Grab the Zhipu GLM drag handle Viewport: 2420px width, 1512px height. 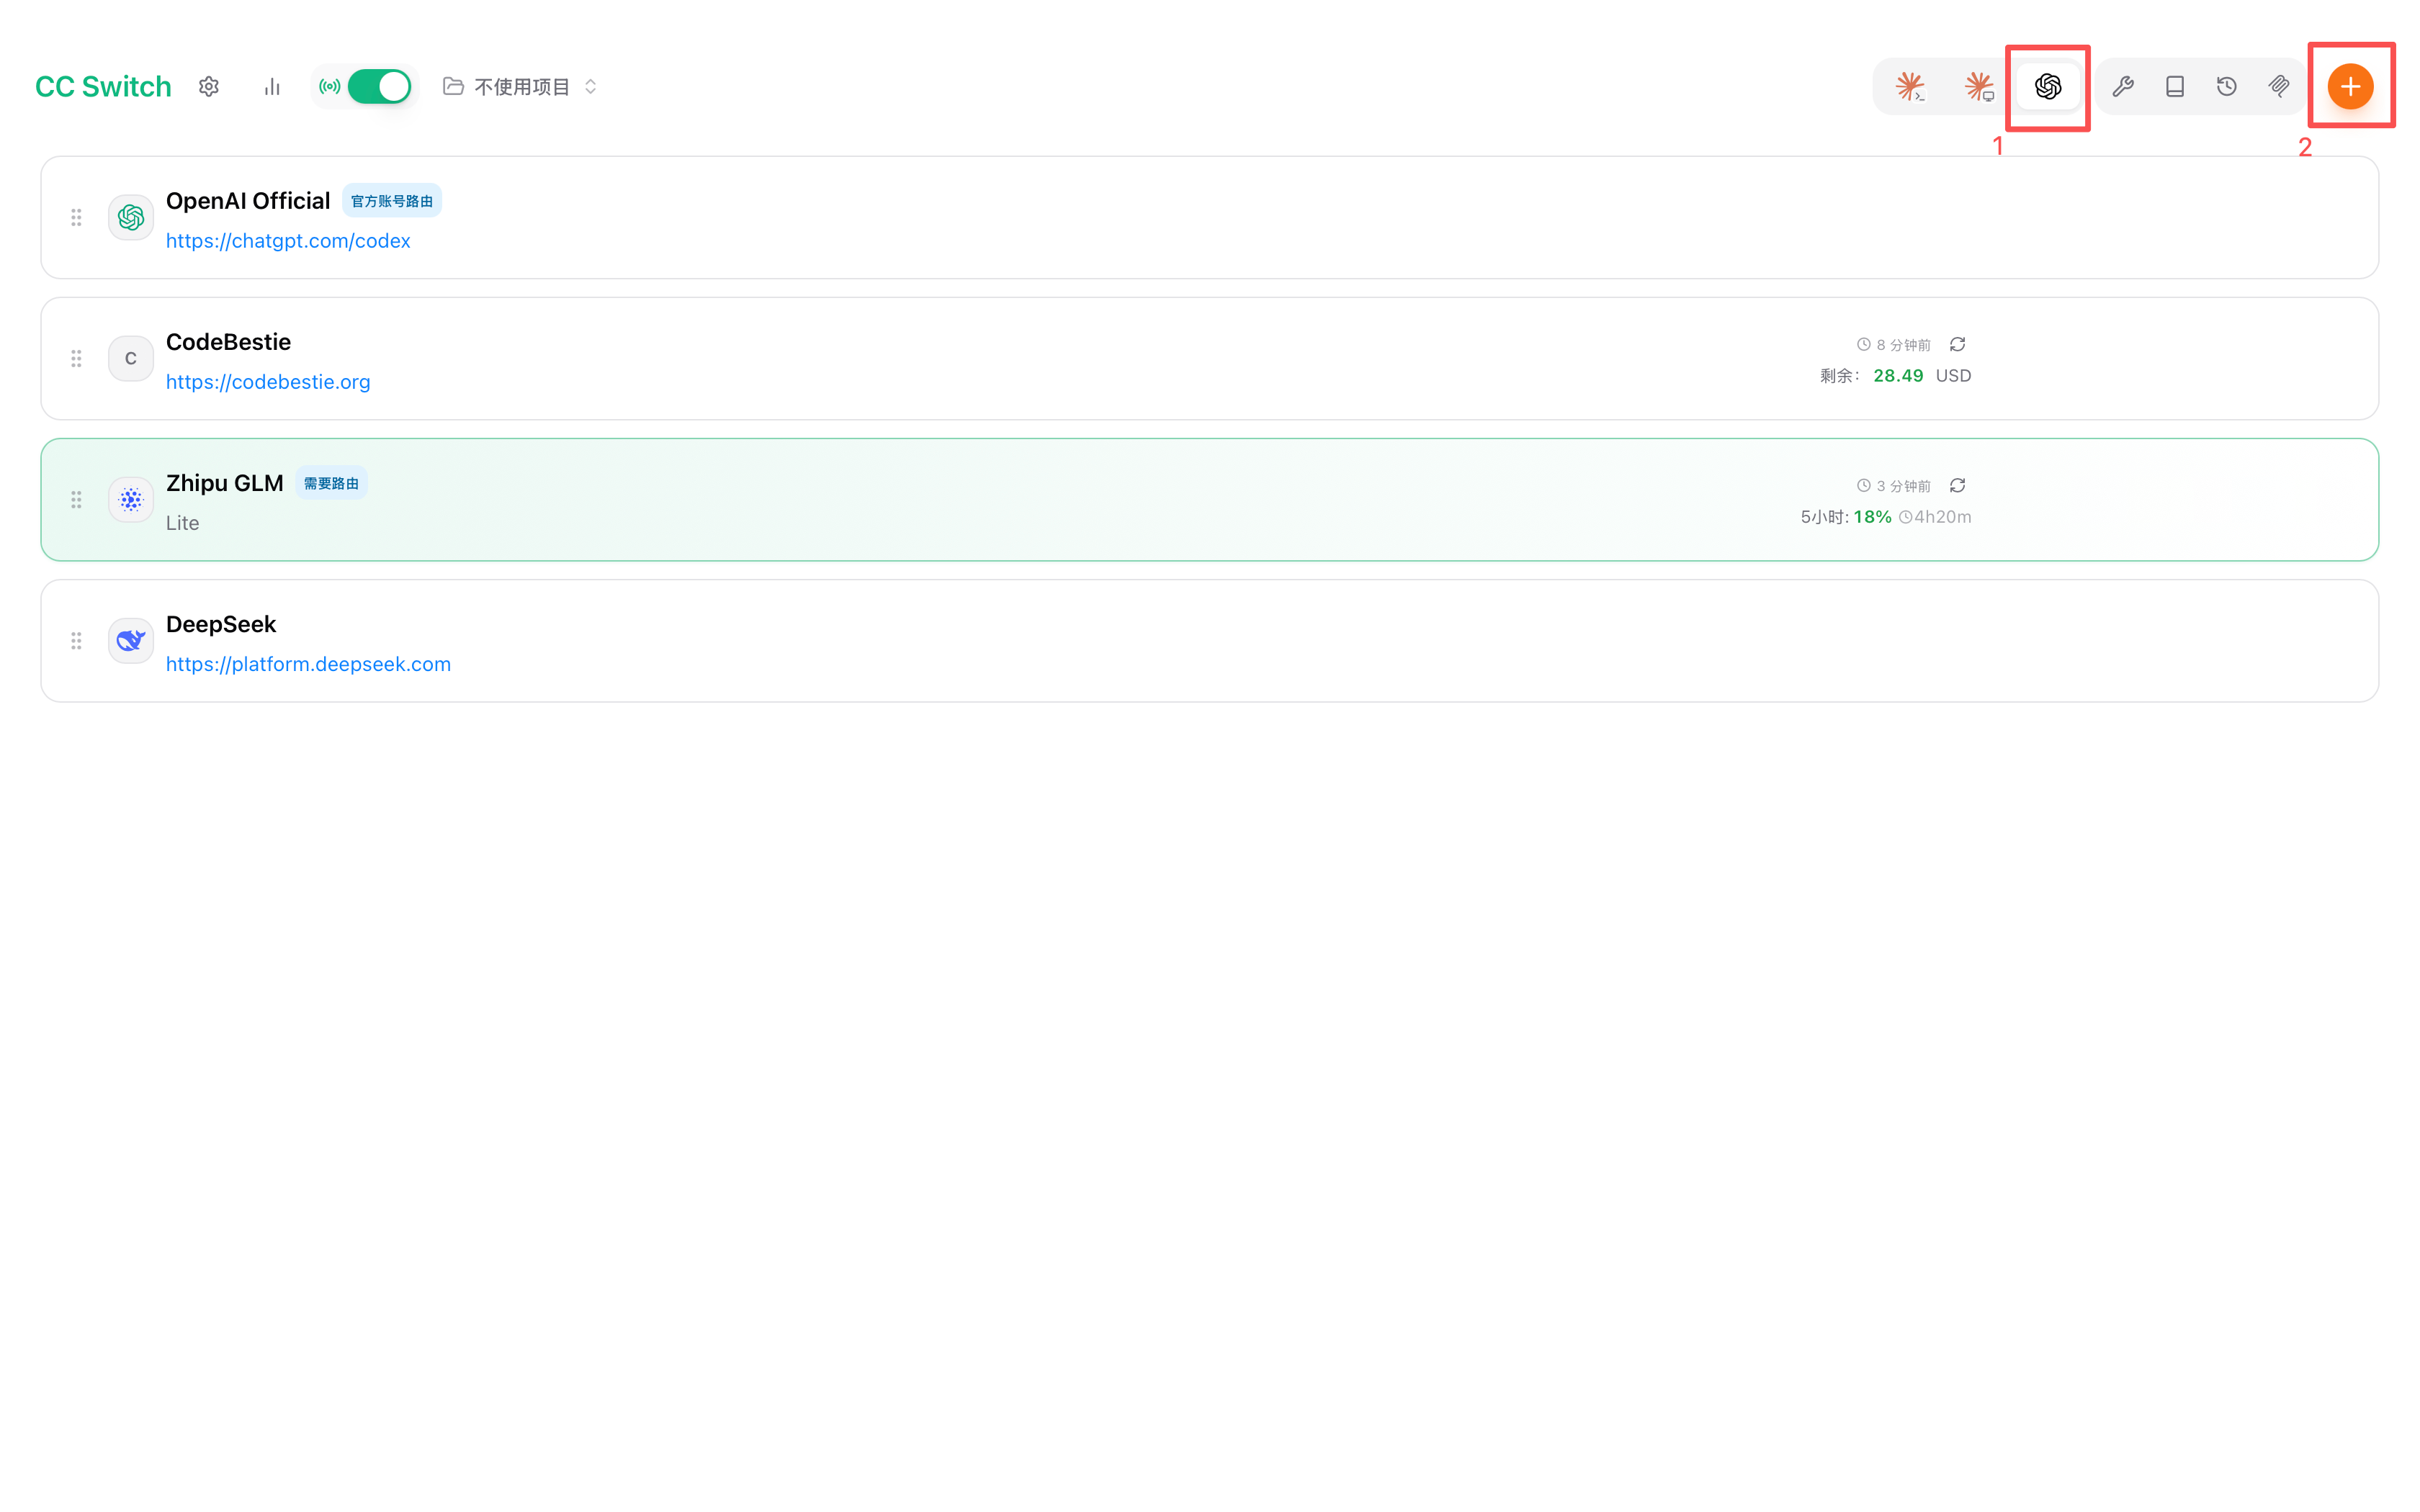coord(76,499)
